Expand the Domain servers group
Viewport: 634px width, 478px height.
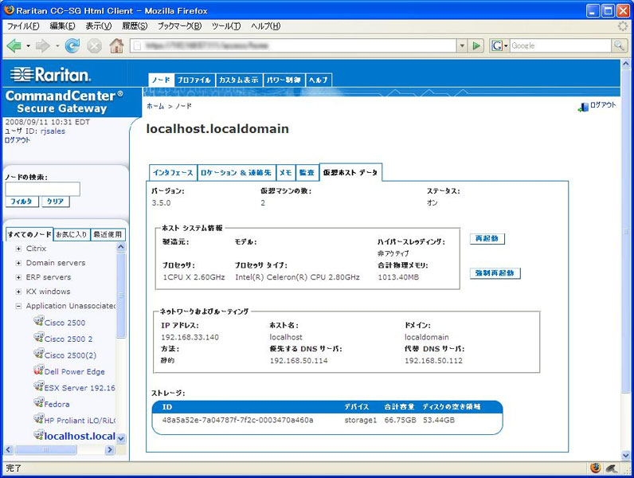coord(18,263)
